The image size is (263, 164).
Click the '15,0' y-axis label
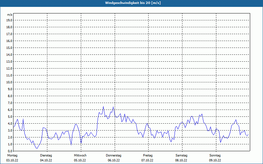pyautogui.click(x=9, y=48)
